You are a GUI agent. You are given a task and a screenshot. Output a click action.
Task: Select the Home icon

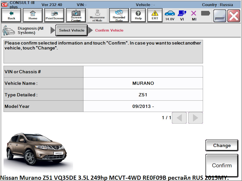(33, 15)
